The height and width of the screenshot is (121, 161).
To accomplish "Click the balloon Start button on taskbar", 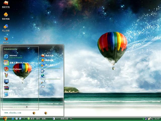I will [5, 119].
